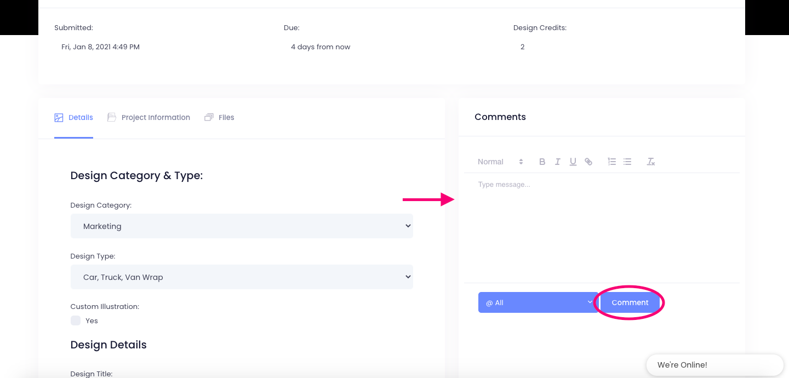Submit with the Comment button

point(630,302)
